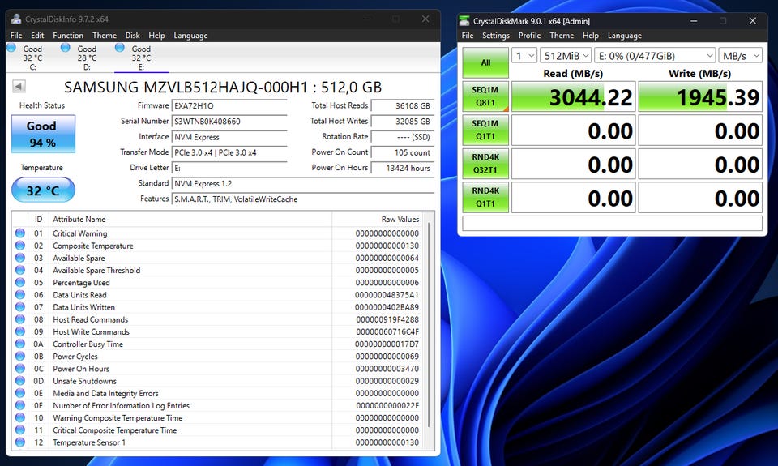Click the 32 °C temperature button
Viewport: 778px width, 466px height.
(x=43, y=190)
